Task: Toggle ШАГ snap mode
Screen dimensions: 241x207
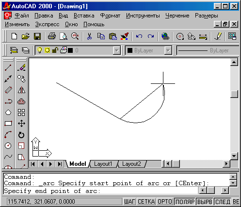Action: pos(129,202)
